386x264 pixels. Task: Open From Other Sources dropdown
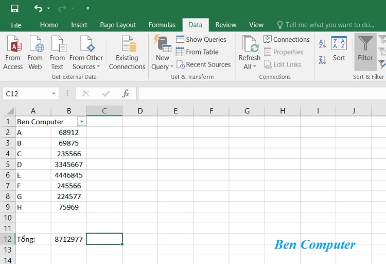(x=86, y=53)
